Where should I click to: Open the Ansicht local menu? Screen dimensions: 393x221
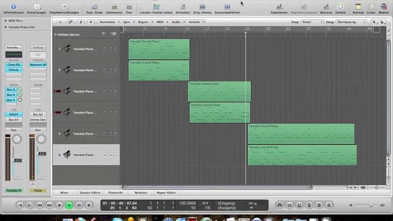coord(196,22)
